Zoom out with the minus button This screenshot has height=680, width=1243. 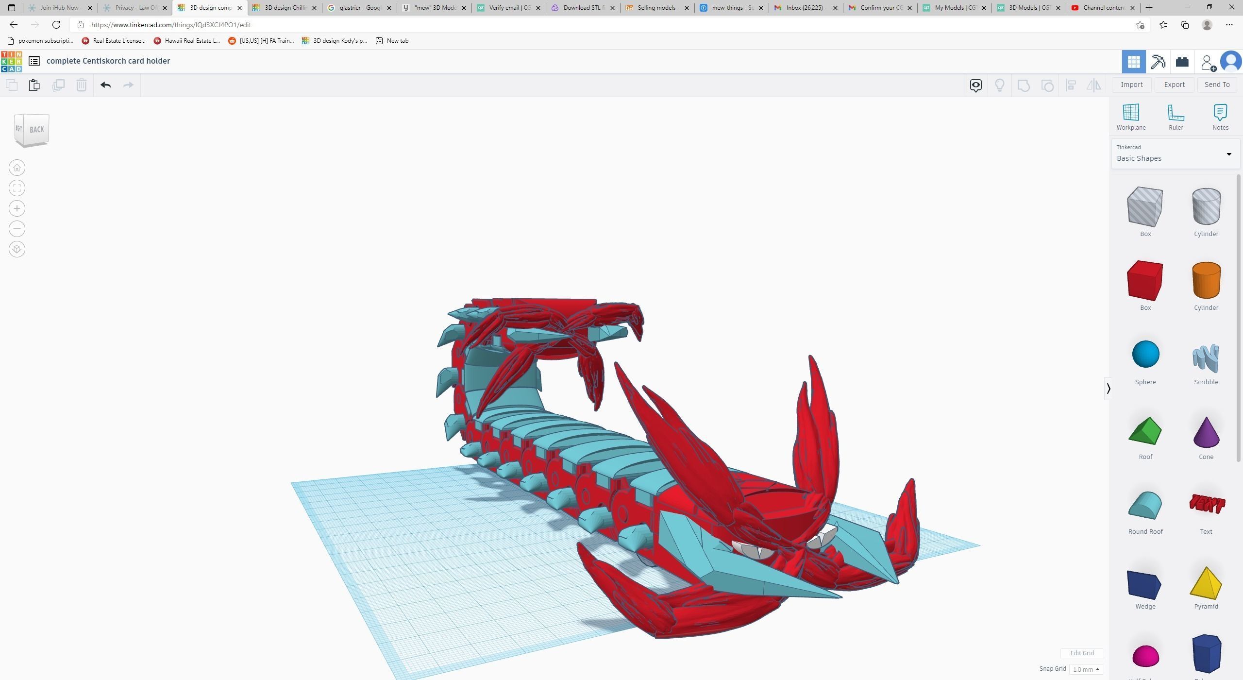pos(17,229)
